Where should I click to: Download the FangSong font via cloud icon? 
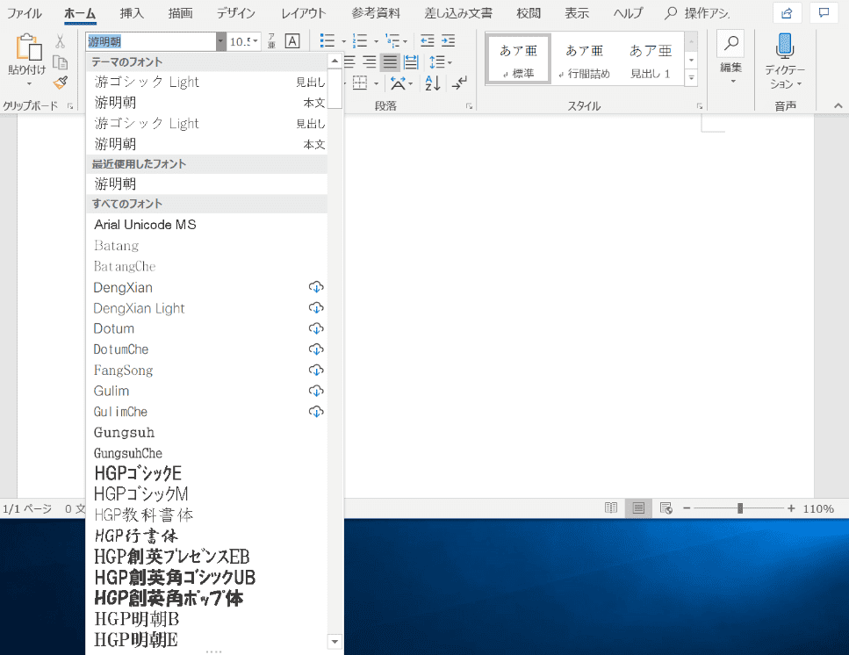(316, 371)
